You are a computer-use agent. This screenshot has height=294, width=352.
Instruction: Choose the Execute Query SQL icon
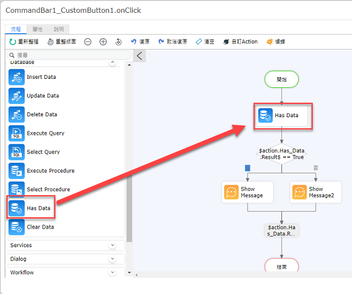pyautogui.click(x=17, y=133)
